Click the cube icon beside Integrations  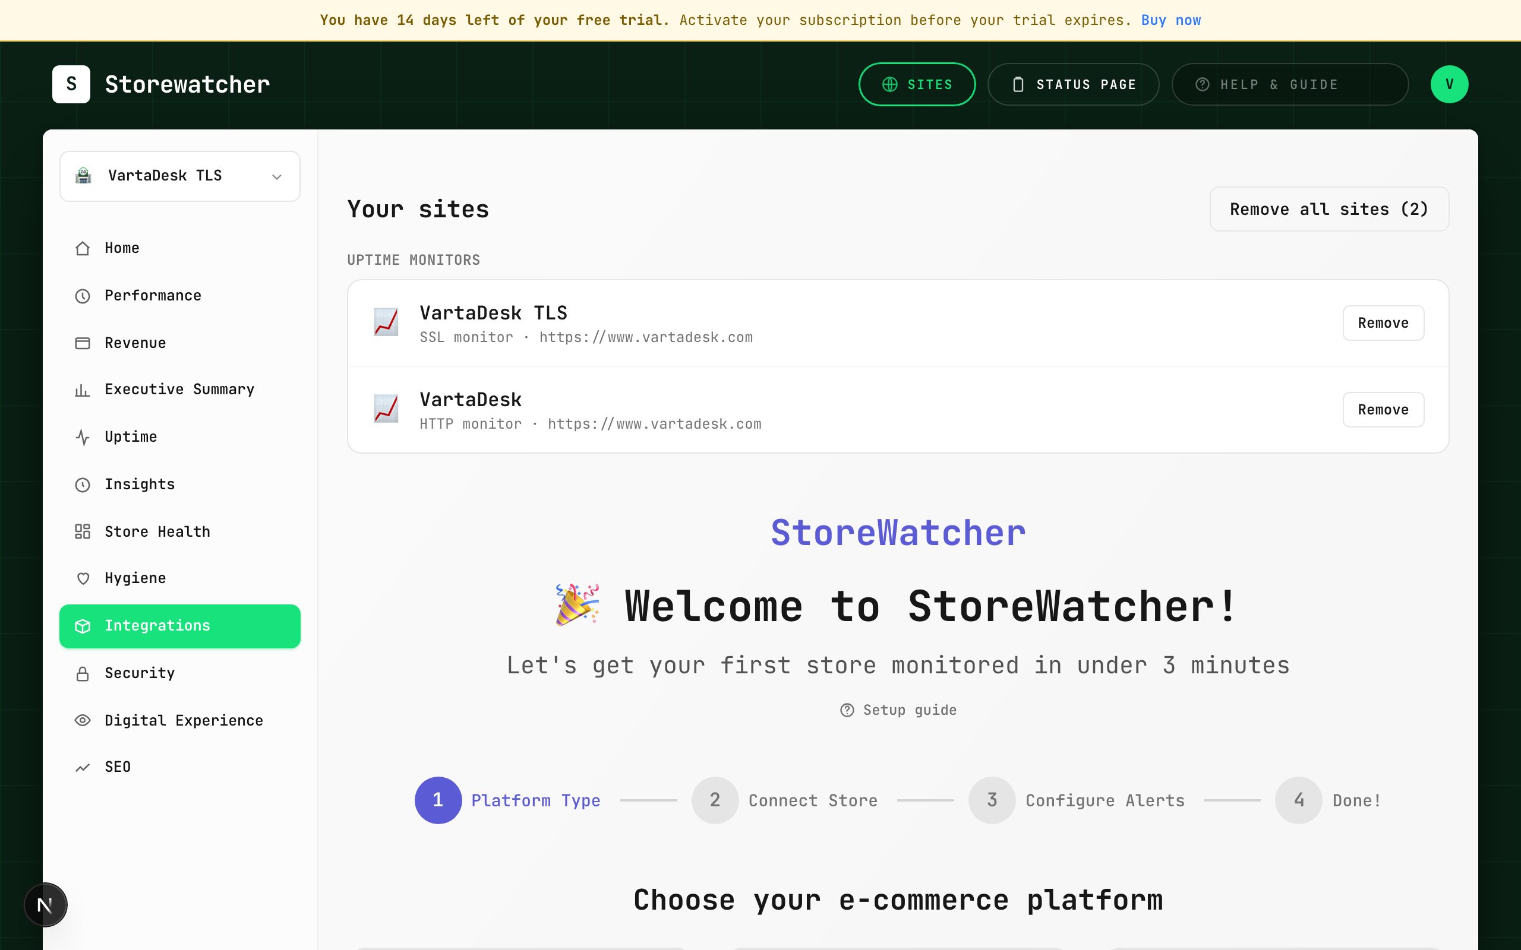[83, 626]
